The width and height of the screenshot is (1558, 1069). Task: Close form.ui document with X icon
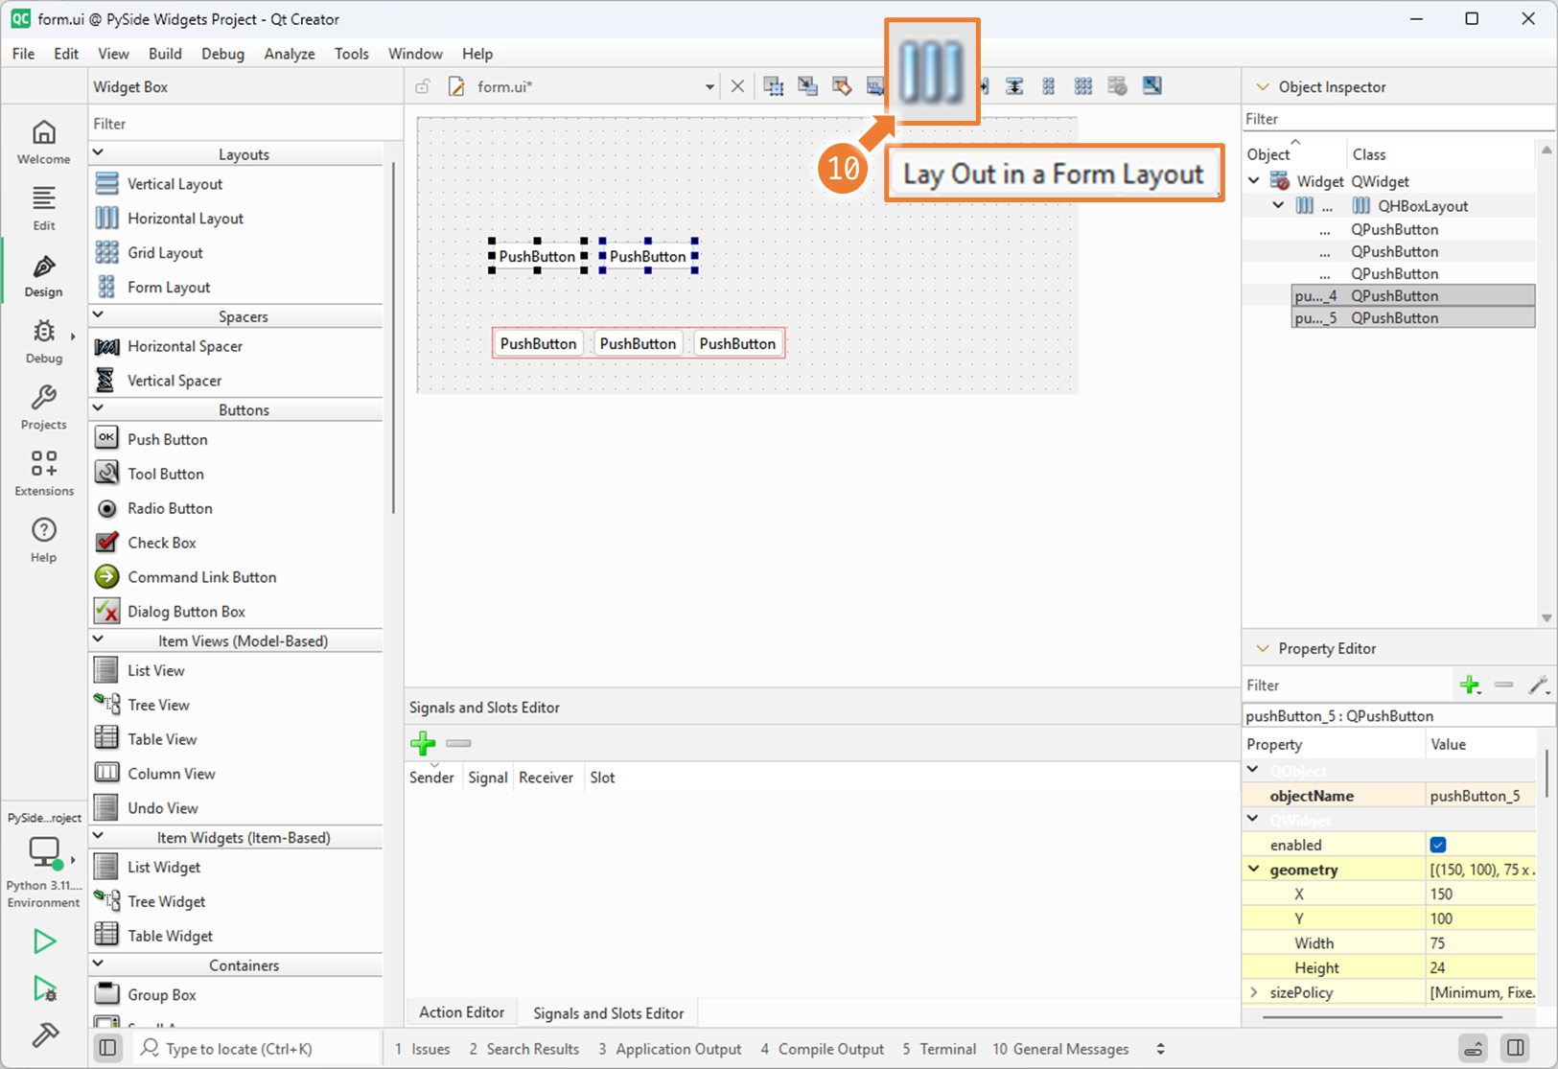point(737,86)
